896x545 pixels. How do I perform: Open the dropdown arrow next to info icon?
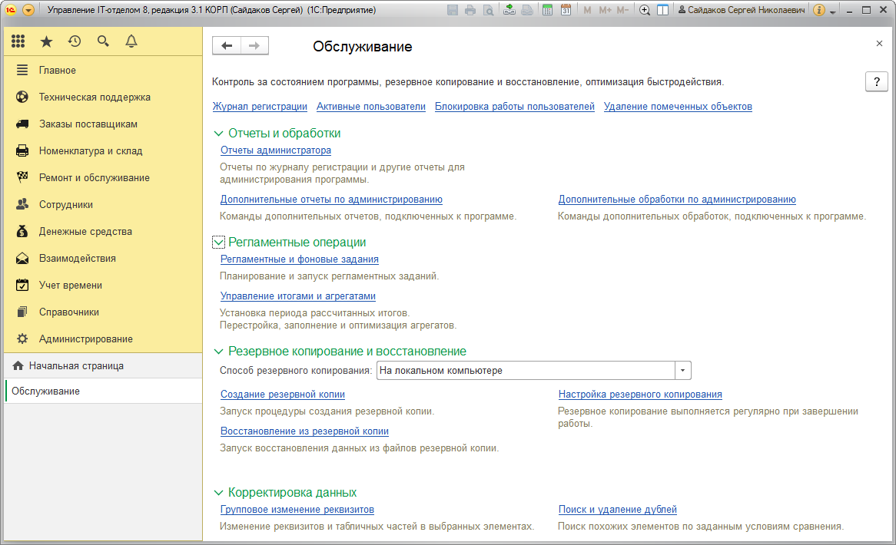(832, 12)
